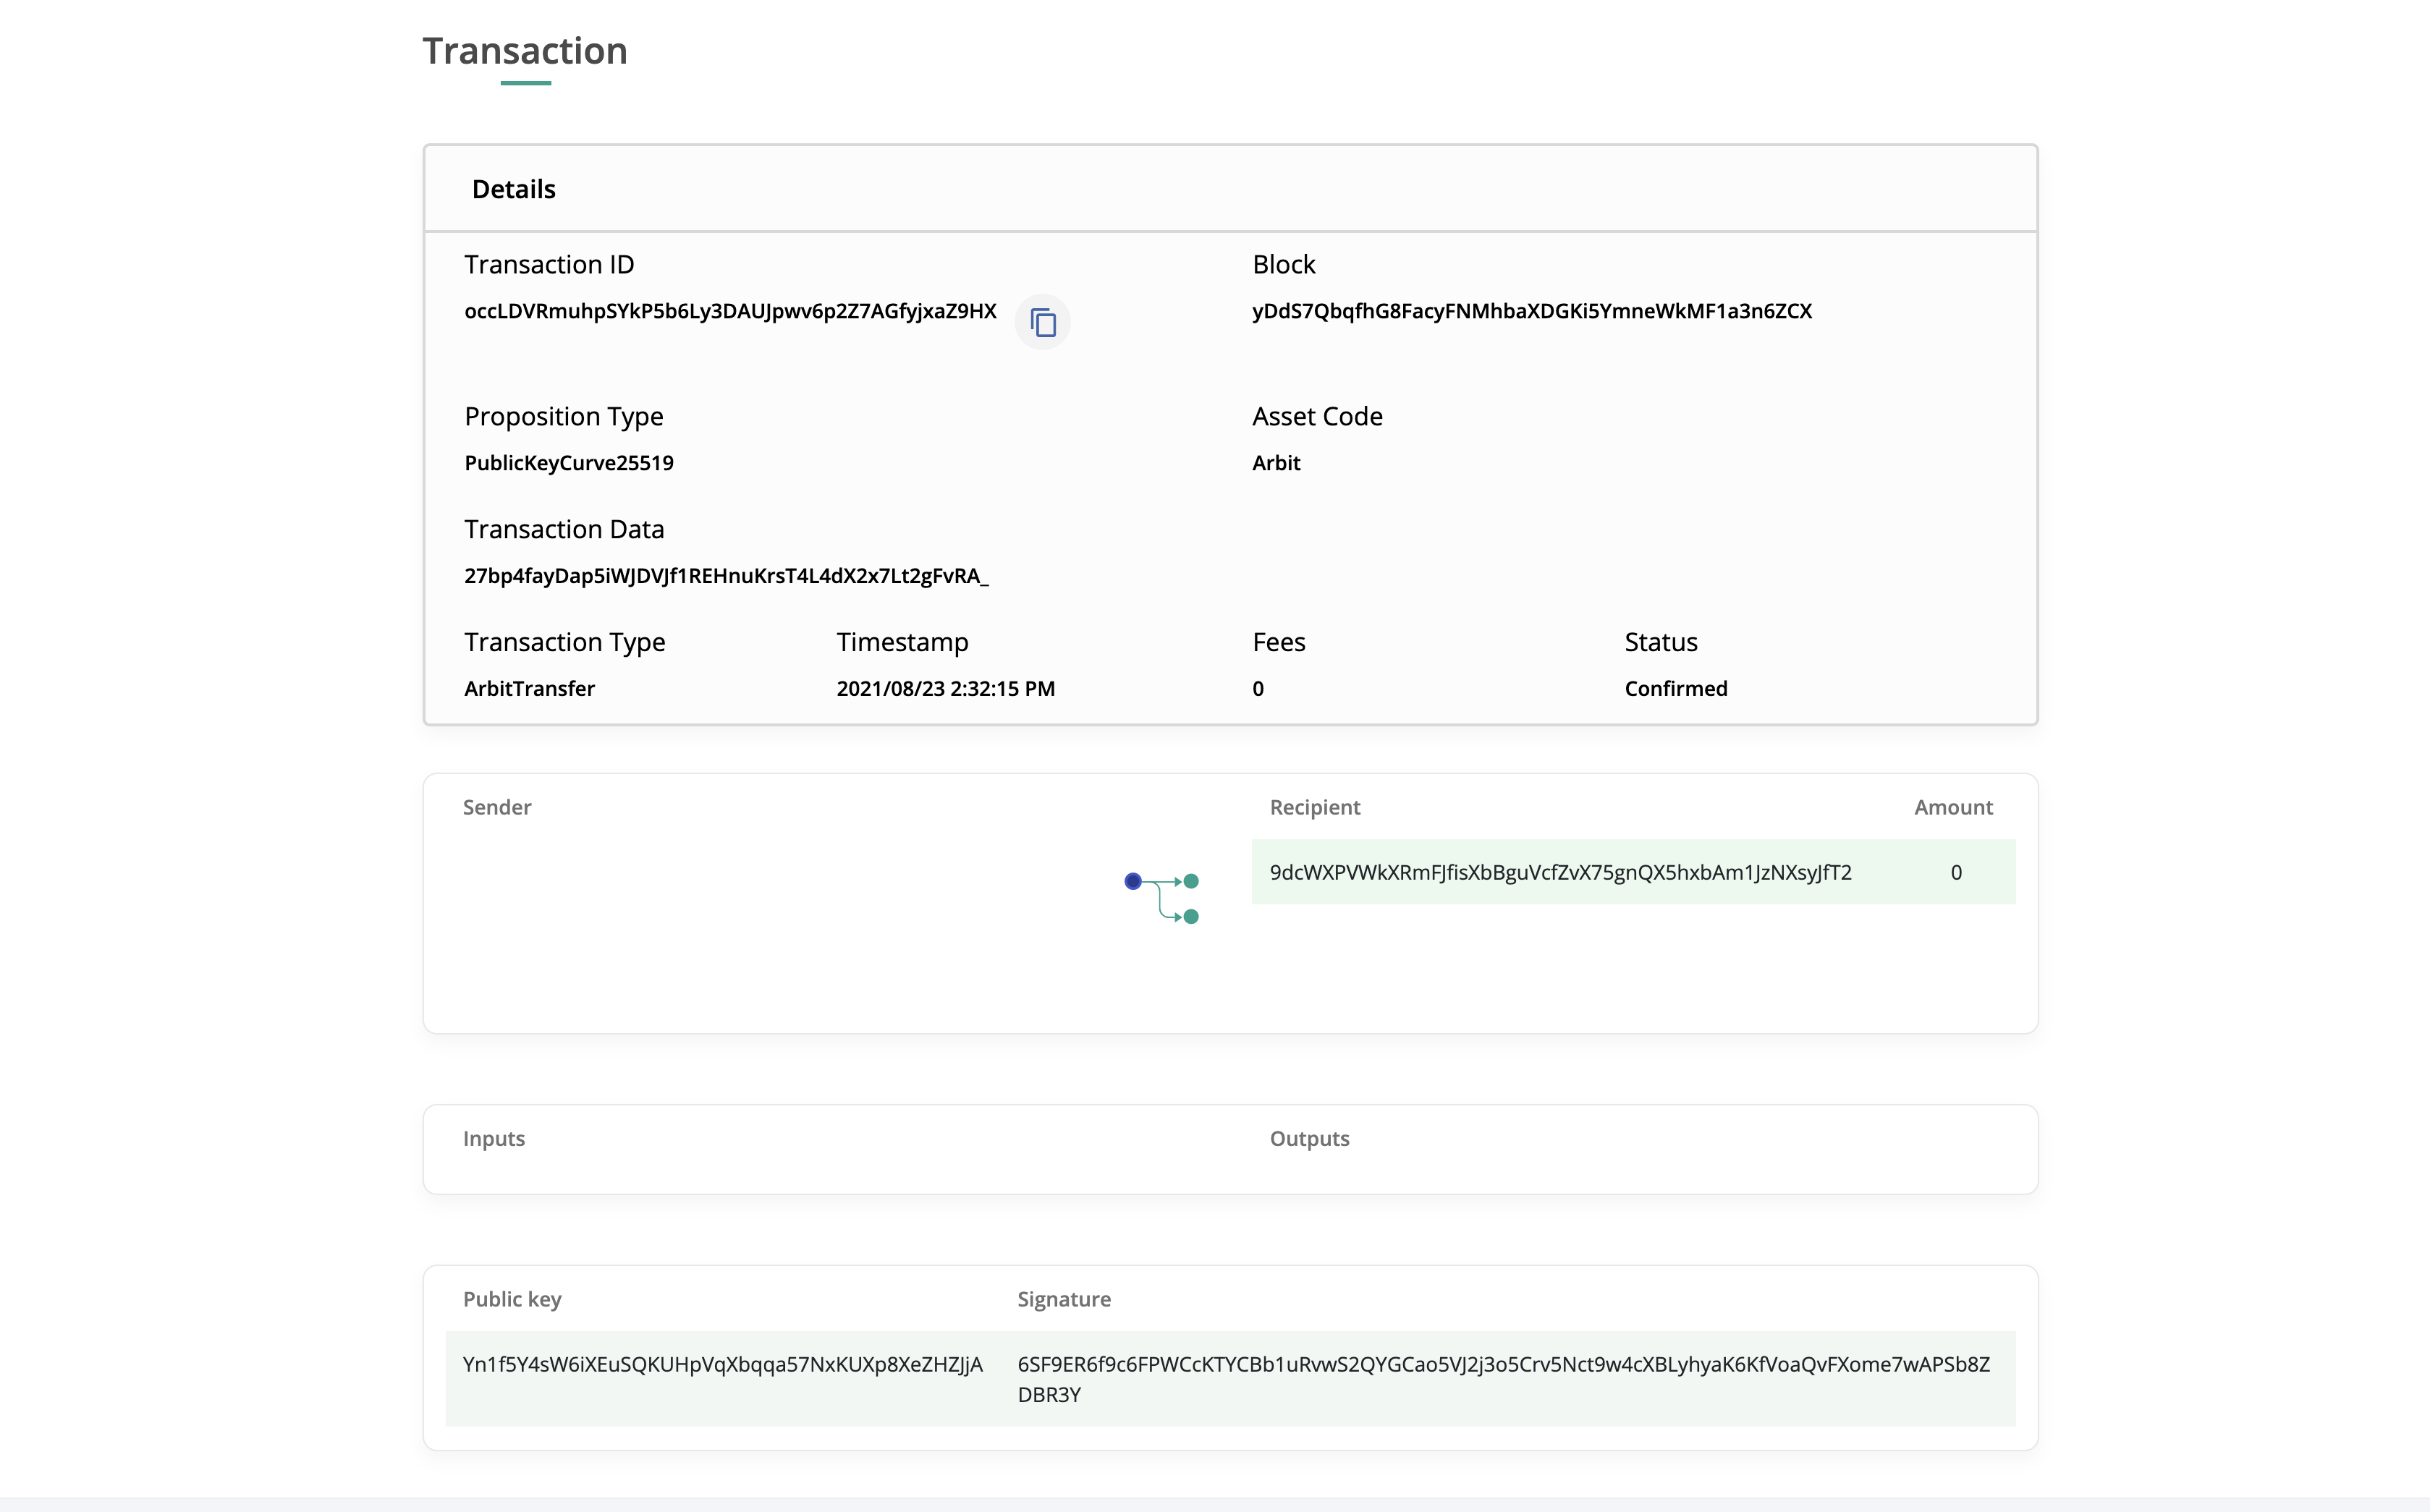Click the Signature column header
The height and width of the screenshot is (1512, 2430).
point(1064,1299)
